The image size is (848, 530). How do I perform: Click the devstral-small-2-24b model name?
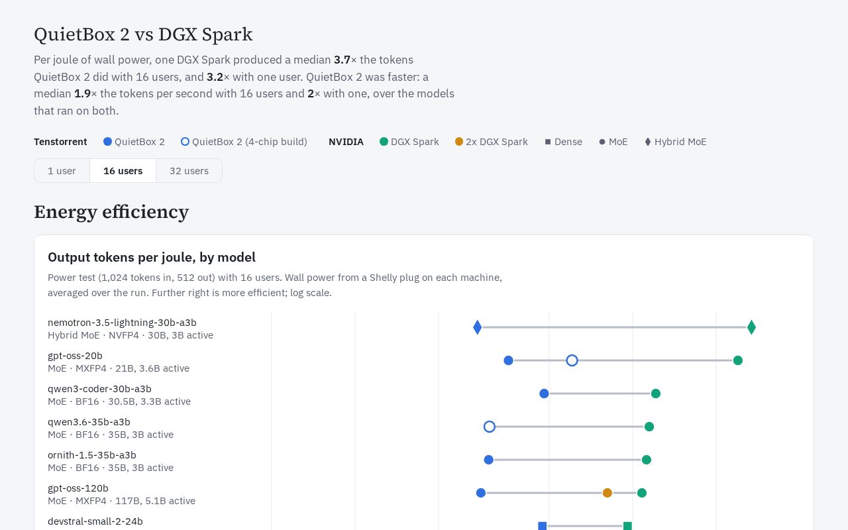[x=95, y=521]
